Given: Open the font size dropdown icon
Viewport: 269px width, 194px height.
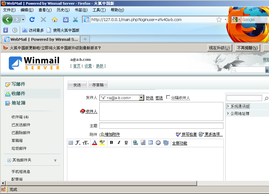Looking at the screenshot, I should click(85, 143).
